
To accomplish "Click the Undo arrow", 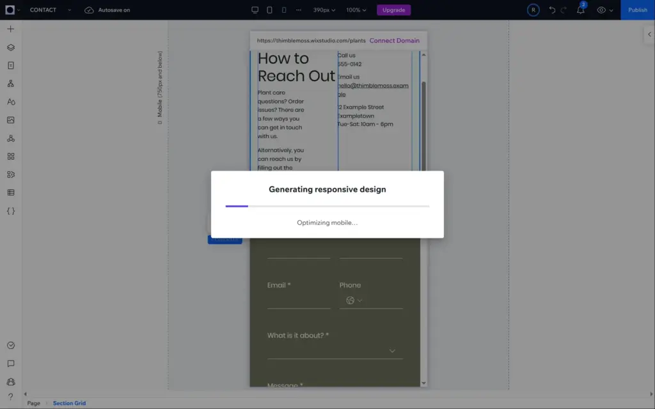I will (x=552, y=10).
